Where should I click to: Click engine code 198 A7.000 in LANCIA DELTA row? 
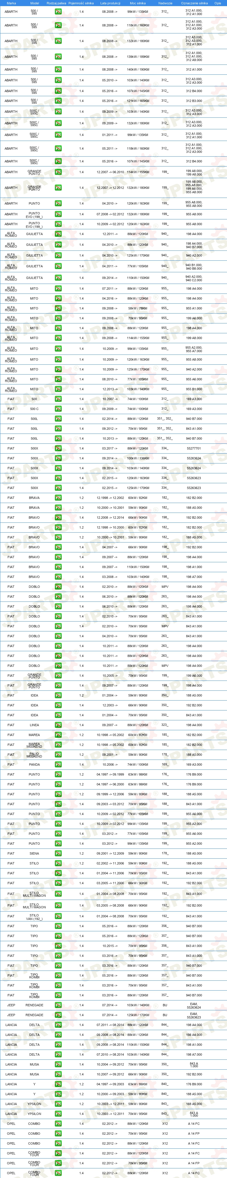(x=194, y=1055)
